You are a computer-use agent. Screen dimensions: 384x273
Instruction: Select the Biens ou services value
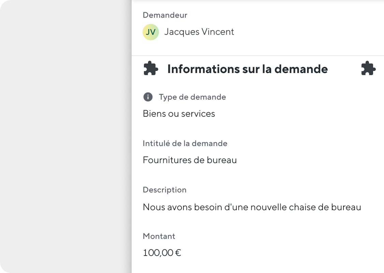[179, 114]
